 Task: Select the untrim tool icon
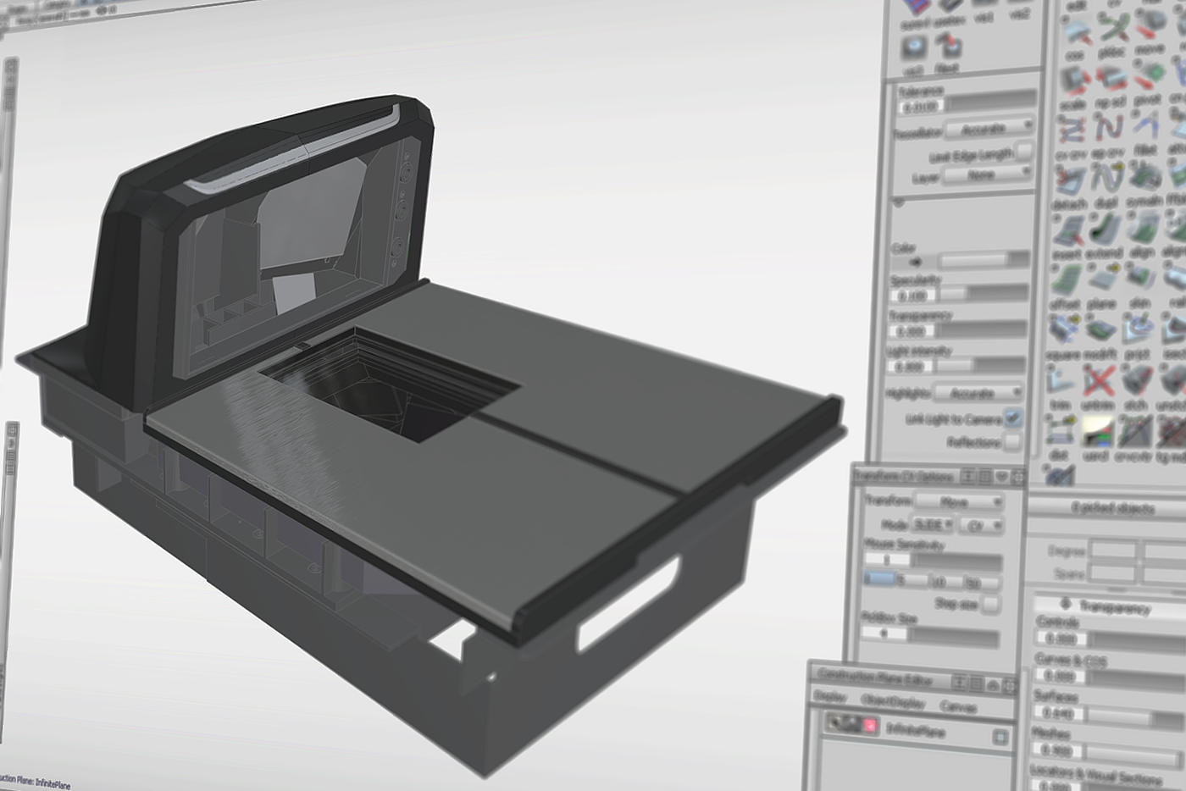click(1098, 382)
